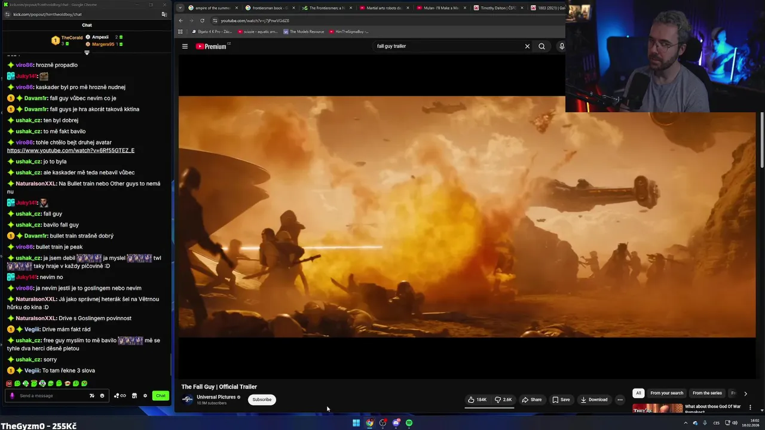This screenshot has width=765, height=430.
Task: Click the YouTube page vertical scrollbar
Action: 761,140
